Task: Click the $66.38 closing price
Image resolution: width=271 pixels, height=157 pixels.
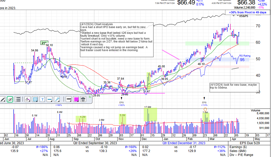Action: click(246, 3)
